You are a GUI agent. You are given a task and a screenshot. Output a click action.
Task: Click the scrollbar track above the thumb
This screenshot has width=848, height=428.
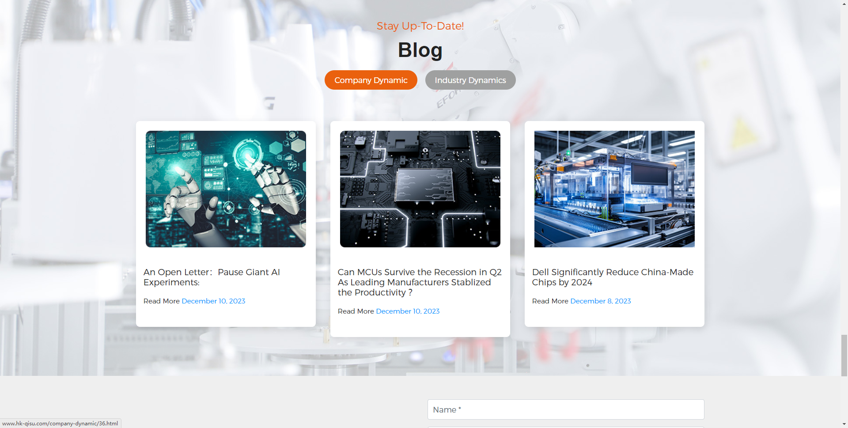point(844,177)
